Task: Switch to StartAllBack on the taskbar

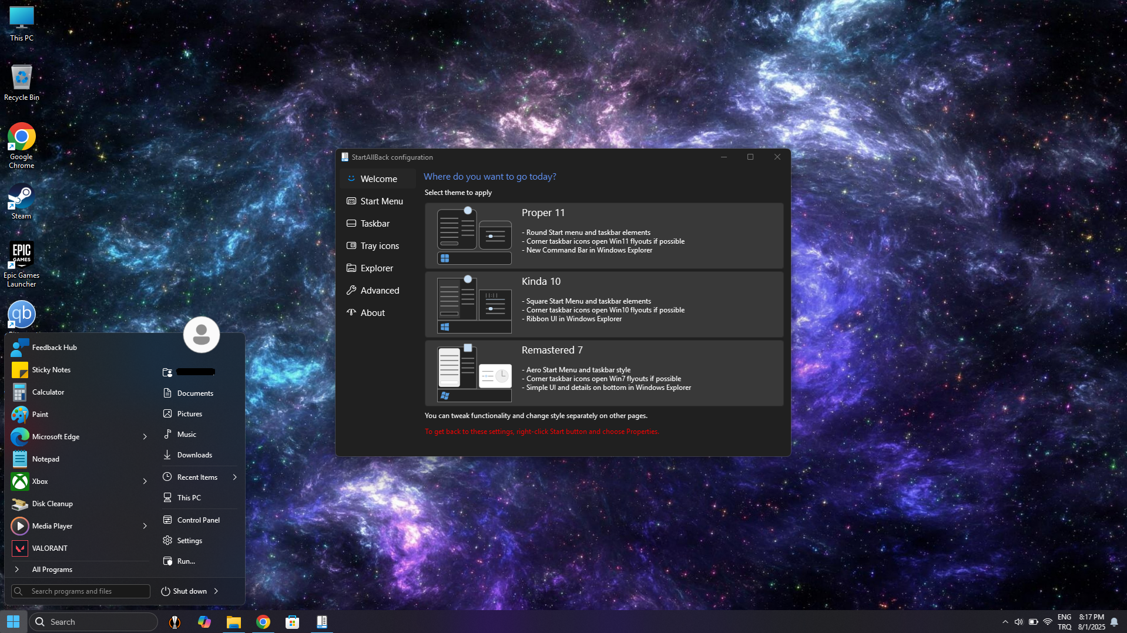Action: click(x=322, y=622)
